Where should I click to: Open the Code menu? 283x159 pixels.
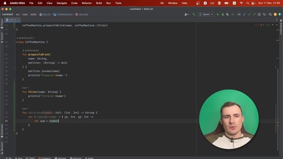pyautogui.click(x=74, y=3)
